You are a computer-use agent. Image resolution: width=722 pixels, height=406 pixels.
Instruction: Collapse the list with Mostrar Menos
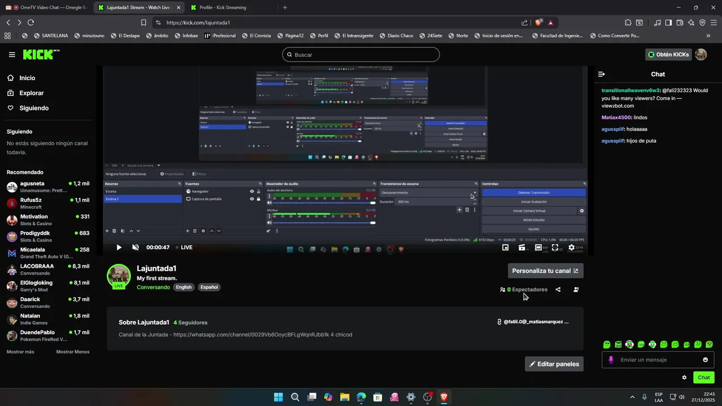73,352
